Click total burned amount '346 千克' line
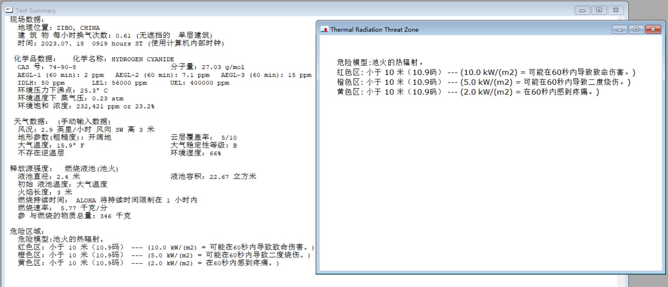The image size is (668, 287). coord(74,216)
